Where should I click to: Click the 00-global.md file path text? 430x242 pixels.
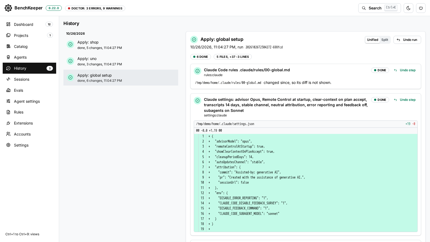coord(228,83)
